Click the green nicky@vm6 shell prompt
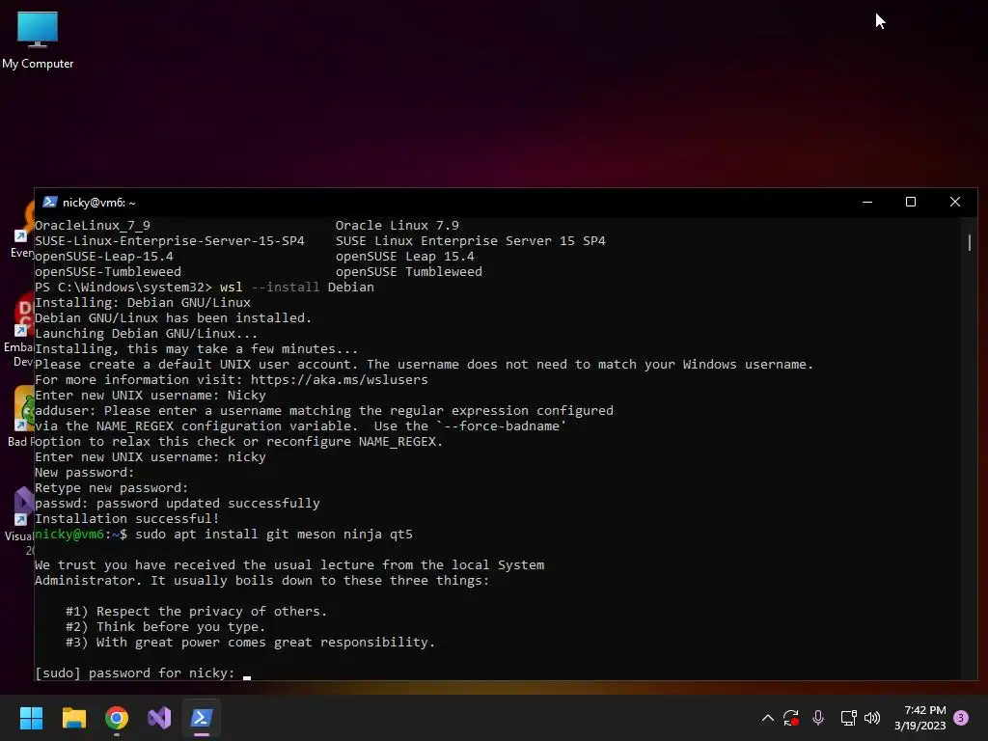Screen dimensions: 988x741 81,535
